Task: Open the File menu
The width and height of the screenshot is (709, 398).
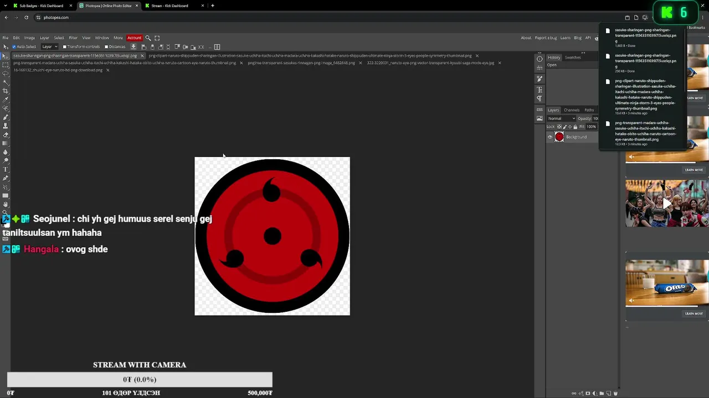Action: click(6, 38)
